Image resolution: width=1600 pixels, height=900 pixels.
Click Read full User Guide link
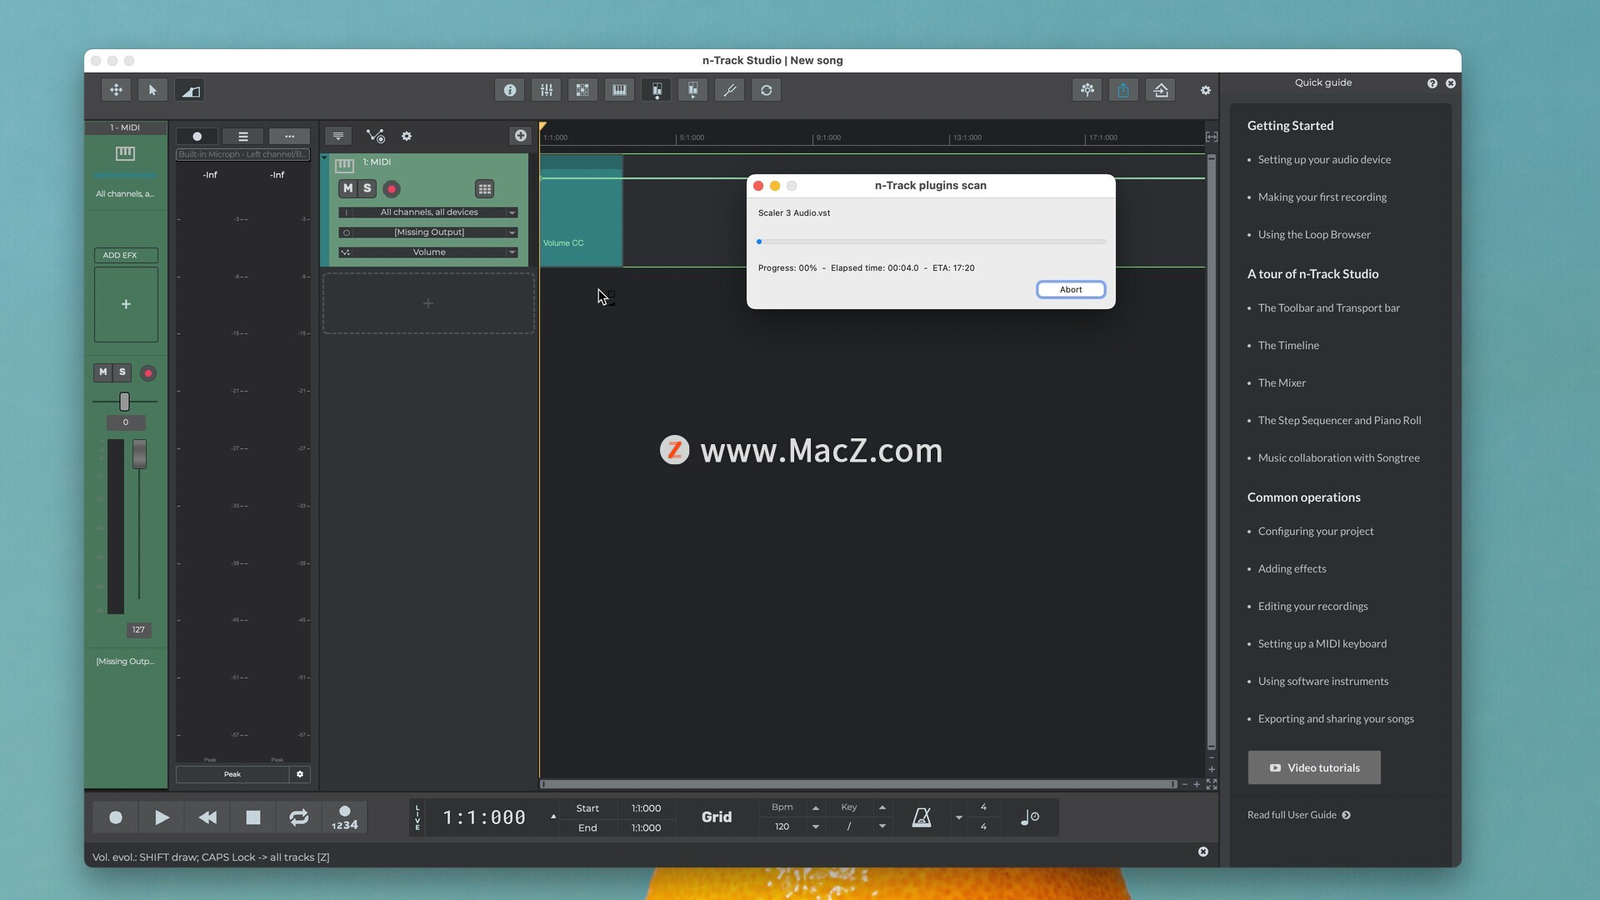click(x=1298, y=815)
